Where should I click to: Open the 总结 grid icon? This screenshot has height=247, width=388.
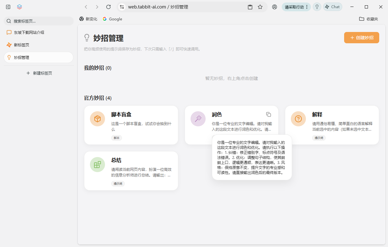pyautogui.click(x=97, y=165)
